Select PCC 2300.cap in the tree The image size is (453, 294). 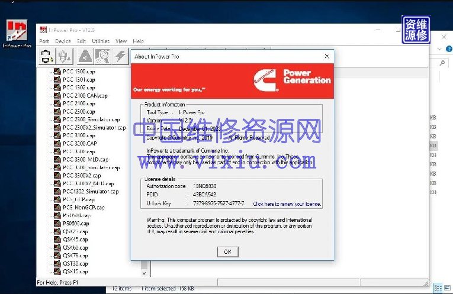(79, 111)
